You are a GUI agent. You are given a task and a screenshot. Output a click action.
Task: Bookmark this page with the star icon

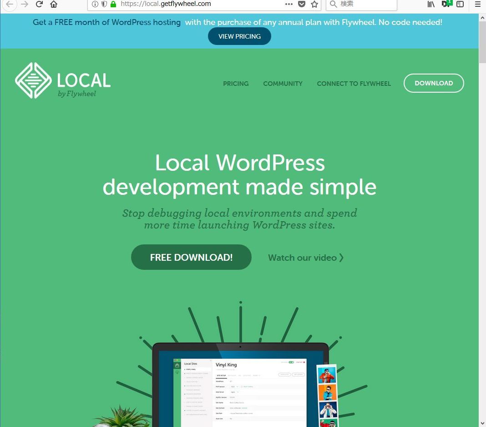pos(314,4)
